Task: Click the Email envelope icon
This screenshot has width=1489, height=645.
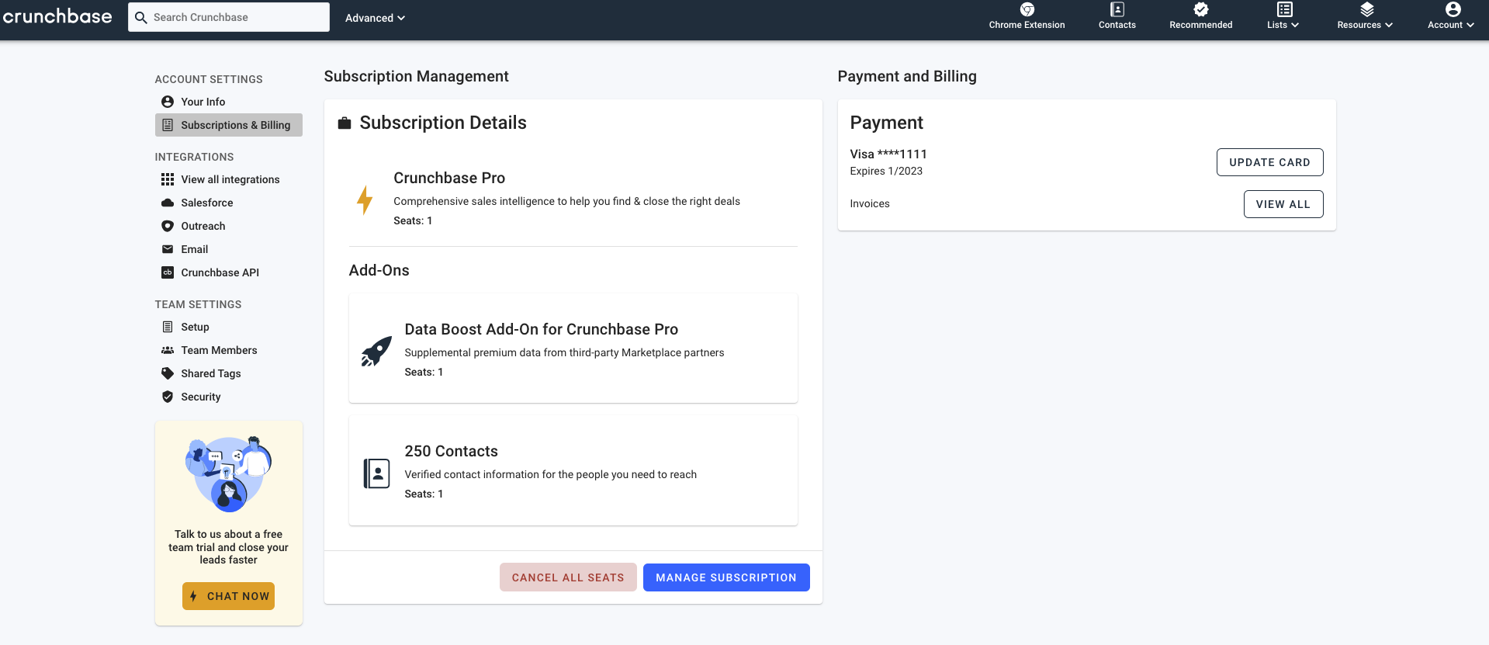Action: (x=168, y=249)
